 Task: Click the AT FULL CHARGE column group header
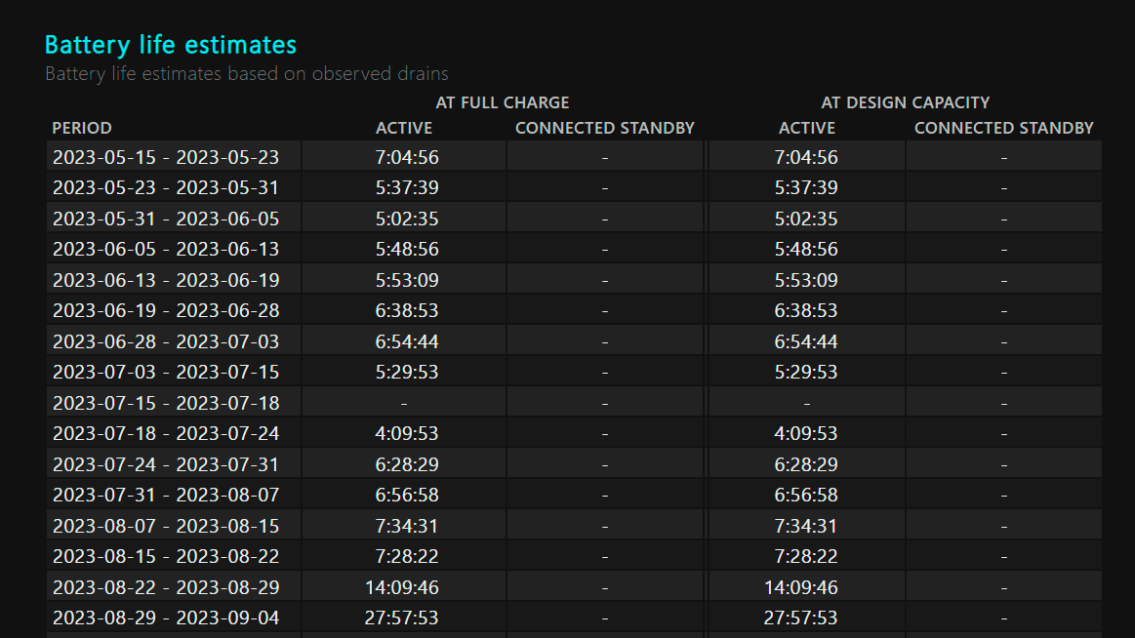pyautogui.click(x=503, y=102)
